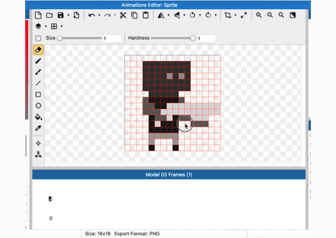
Task: Click the Hardness value field
Action: [x=206, y=39]
